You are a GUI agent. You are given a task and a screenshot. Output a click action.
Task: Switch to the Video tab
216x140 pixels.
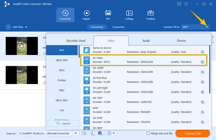pyautogui.click(x=111, y=41)
